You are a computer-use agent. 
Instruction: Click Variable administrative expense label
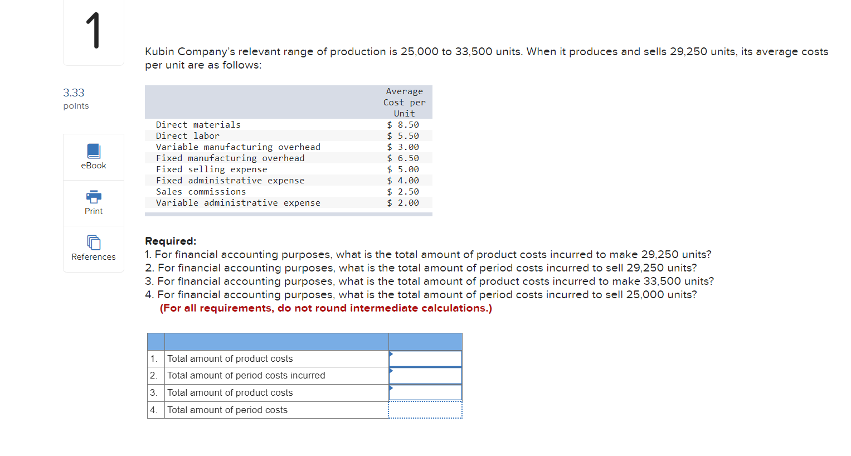coord(238,203)
